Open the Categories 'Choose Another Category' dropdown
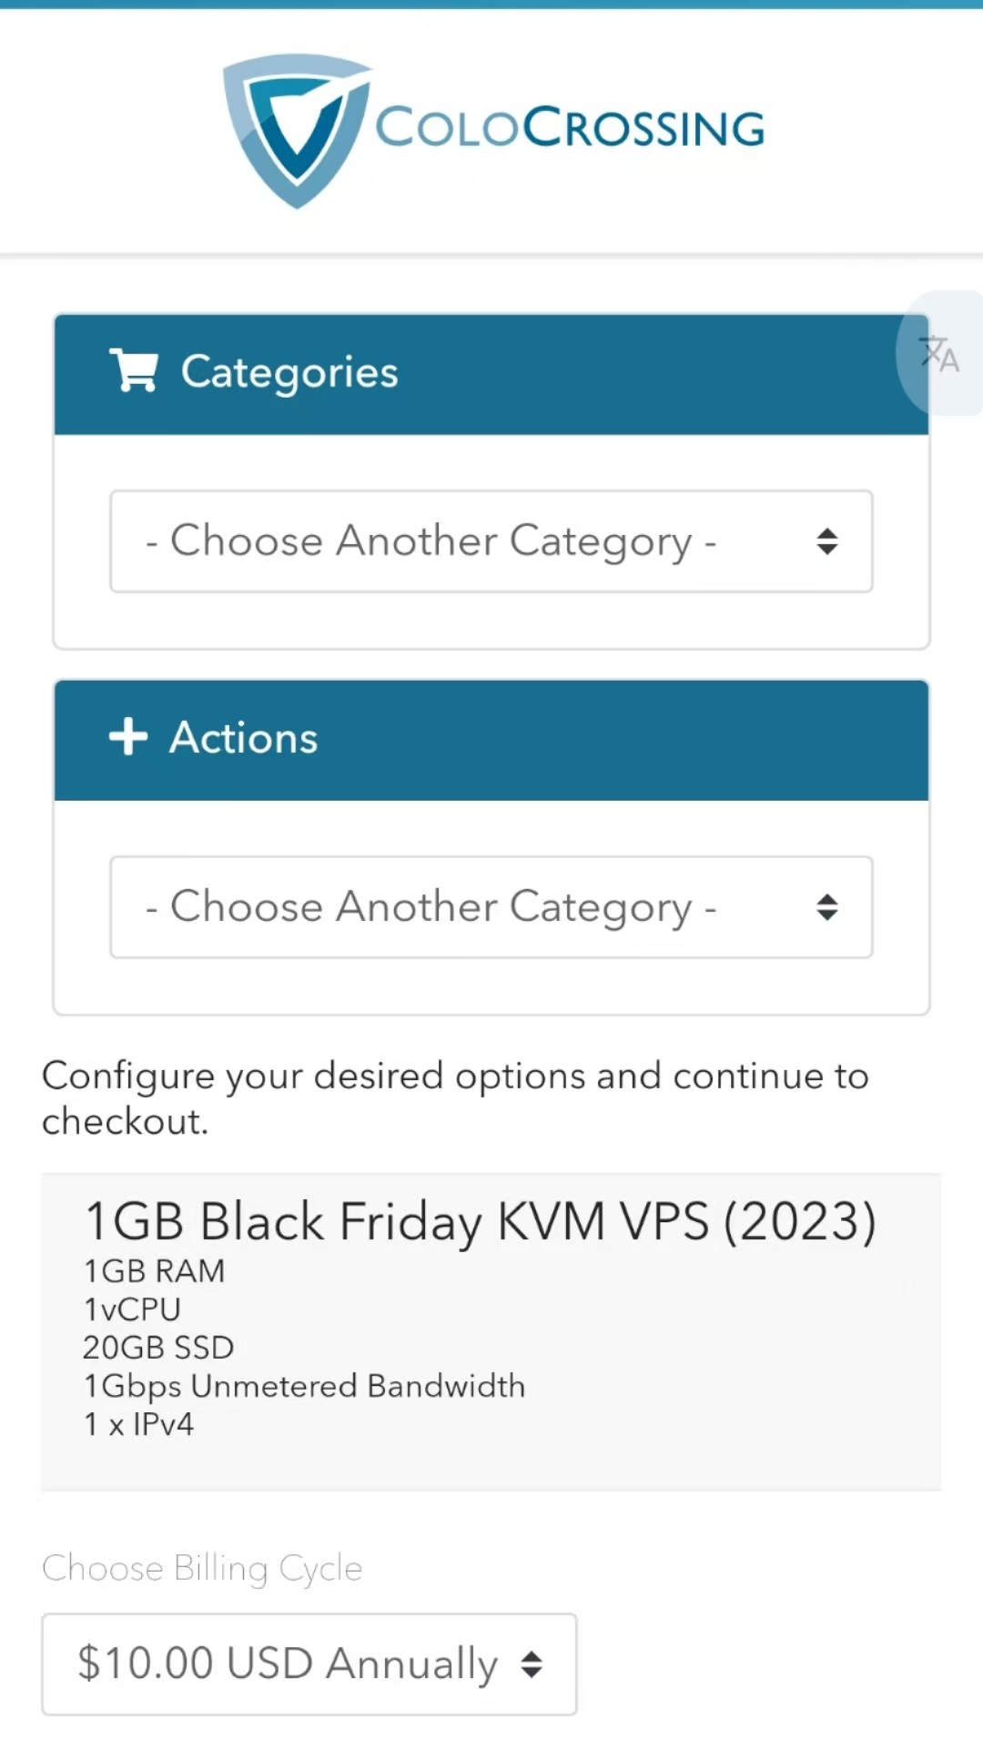 [491, 541]
